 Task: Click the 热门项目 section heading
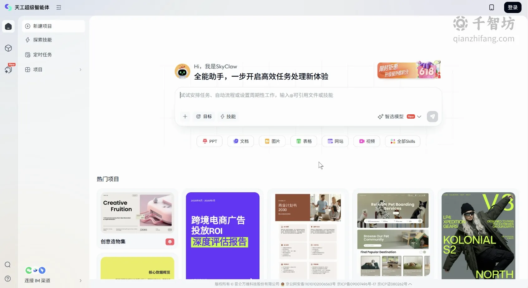coord(108,179)
